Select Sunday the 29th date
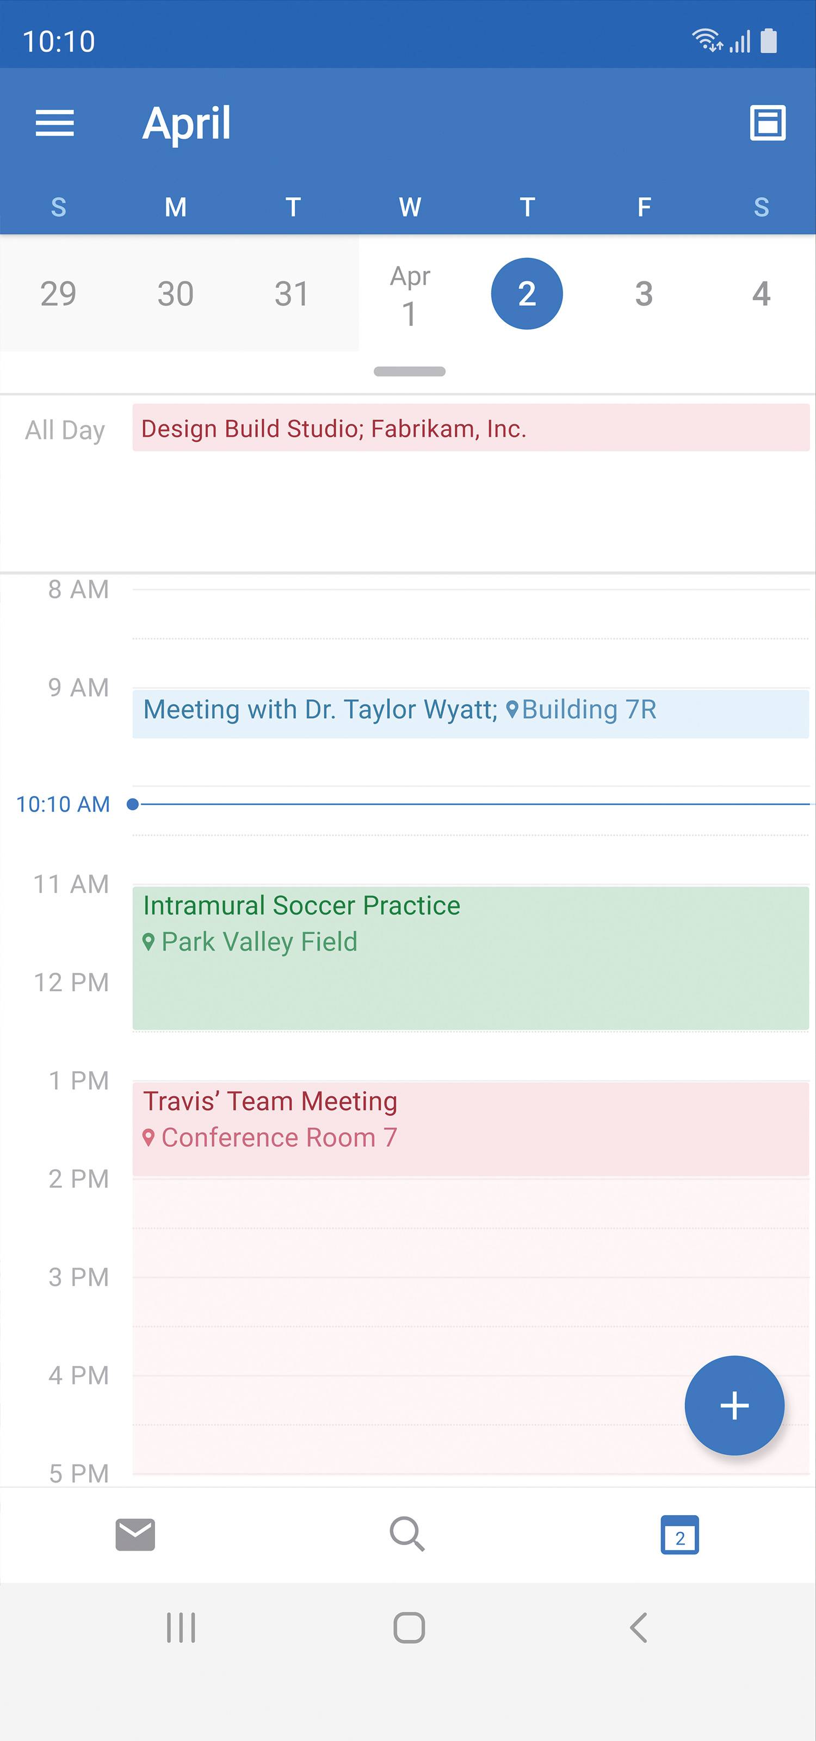 (x=58, y=294)
